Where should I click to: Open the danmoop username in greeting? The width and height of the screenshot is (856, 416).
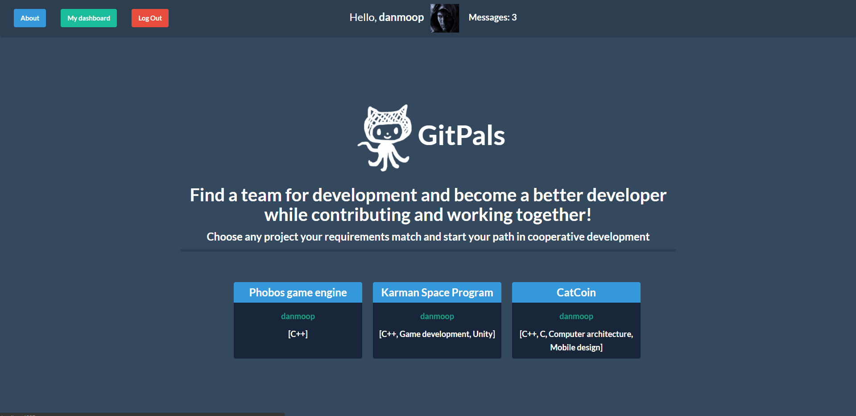pyautogui.click(x=401, y=17)
